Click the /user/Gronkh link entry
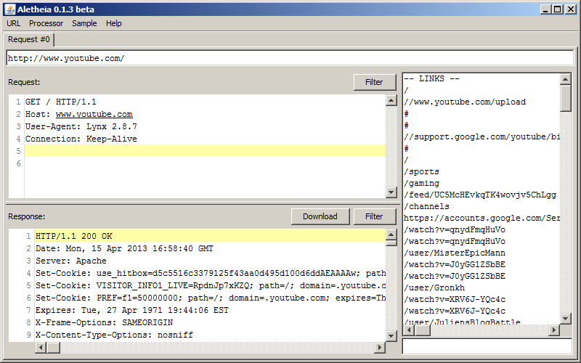 click(434, 287)
